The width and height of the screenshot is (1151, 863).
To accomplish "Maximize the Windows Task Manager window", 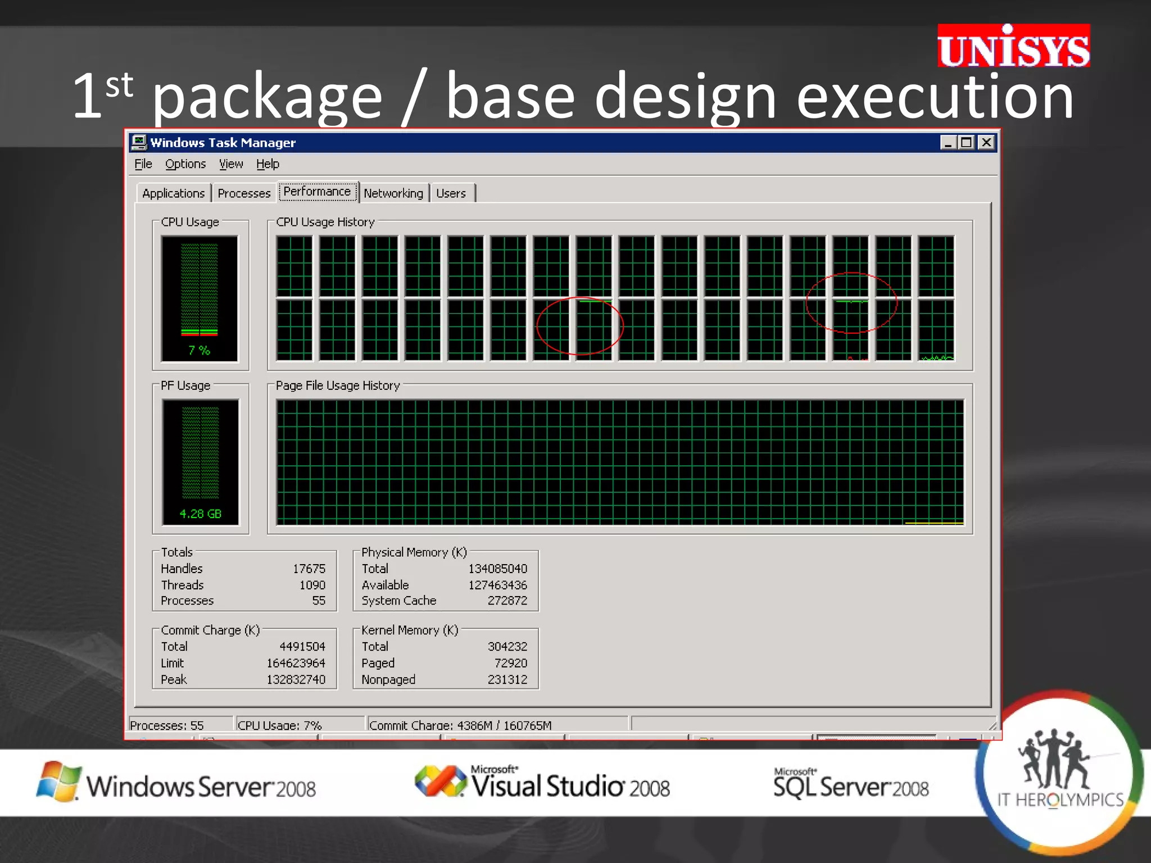I will (966, 143).
